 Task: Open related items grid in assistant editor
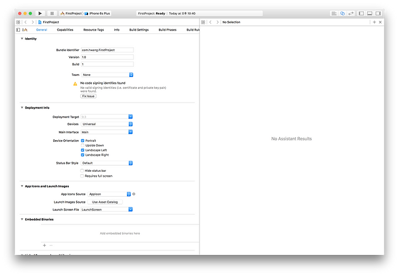203,22
